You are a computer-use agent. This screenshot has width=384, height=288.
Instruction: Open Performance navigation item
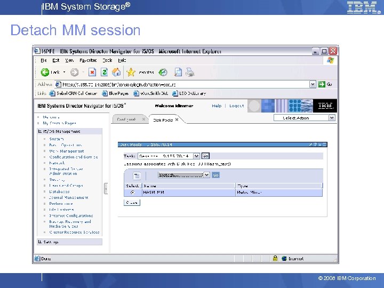(61, 204)
